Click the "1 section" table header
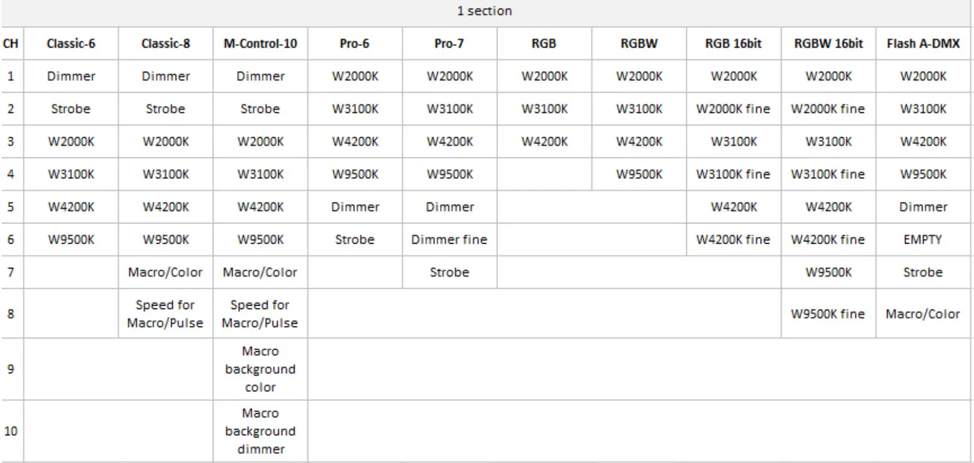 pyautogui.click(x=485, y=11)
